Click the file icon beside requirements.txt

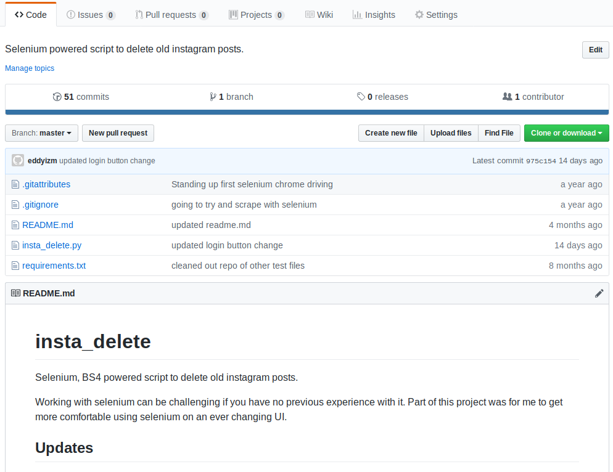coord(15,266)
